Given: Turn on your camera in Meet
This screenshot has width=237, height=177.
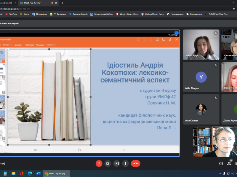Looking at the screenshot, I should pyautogui.click(x=107, y=163).
